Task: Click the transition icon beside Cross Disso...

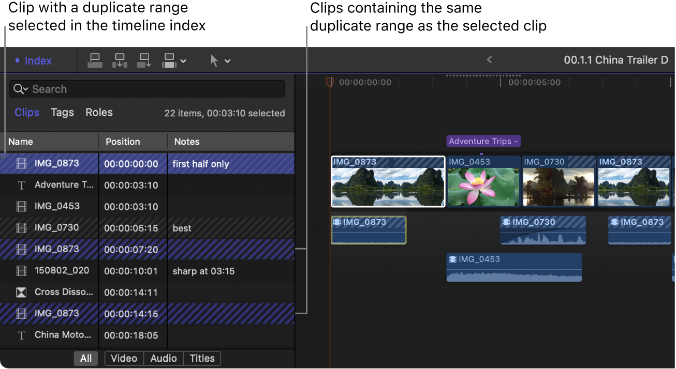Action: [x=21, y=292]
